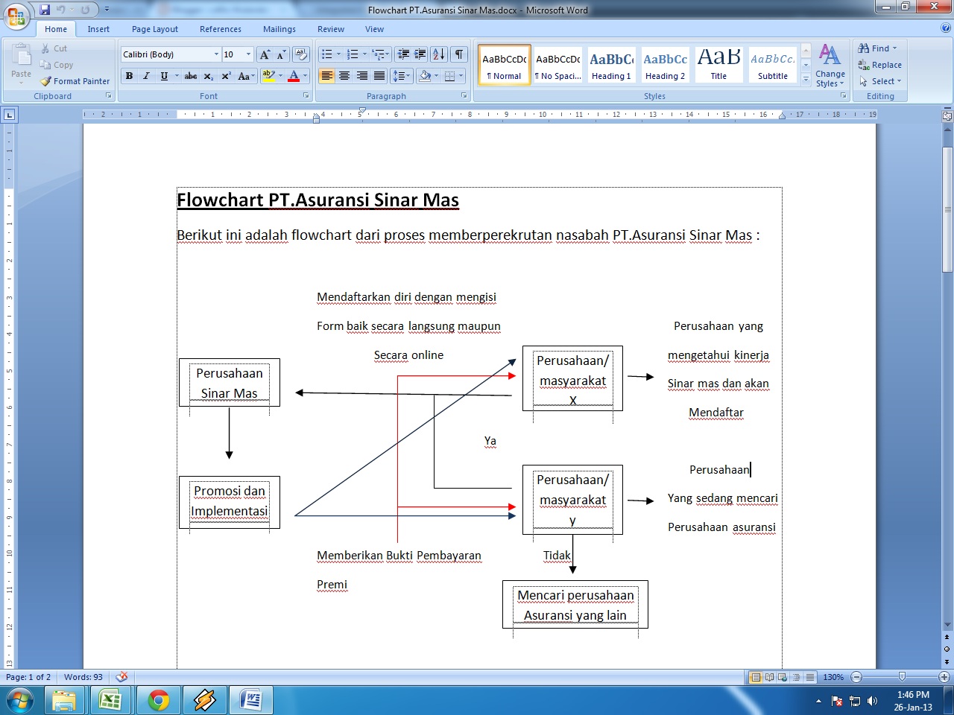
Task: Open bullets list dropdown
Action: [338, 54]
